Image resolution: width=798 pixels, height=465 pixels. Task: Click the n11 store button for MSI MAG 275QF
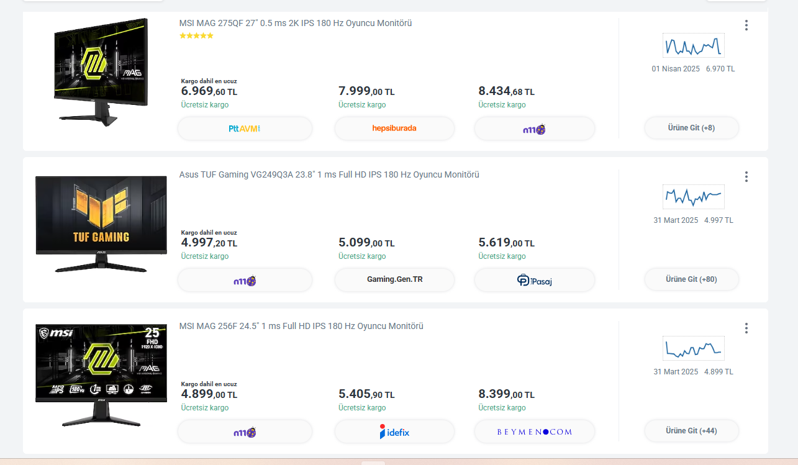[534, 129]
